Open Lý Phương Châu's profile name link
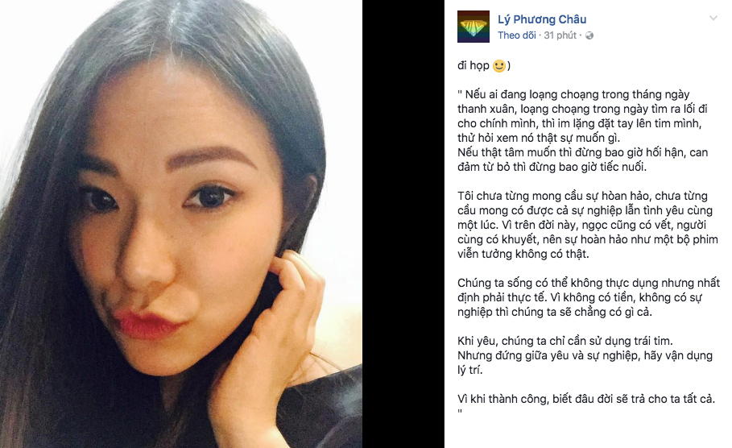732x448 pixels. pyautogui.click(x=541, y=19)
